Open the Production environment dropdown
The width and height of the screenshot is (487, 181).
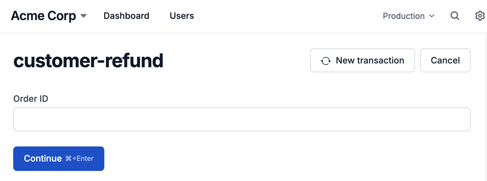click(408, 16)
